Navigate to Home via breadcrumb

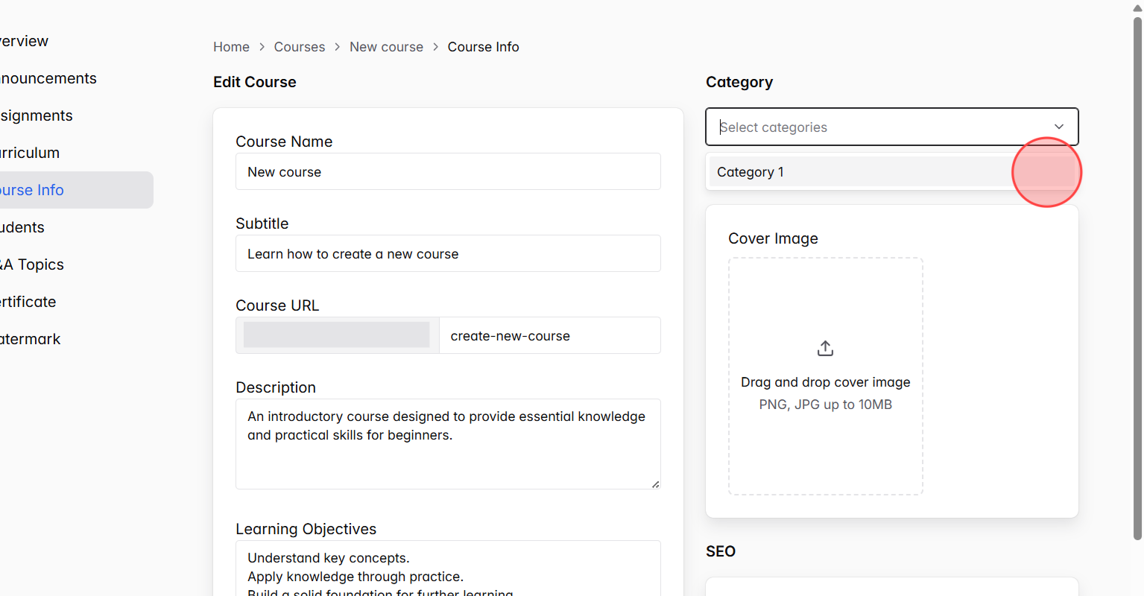(231, 46)
